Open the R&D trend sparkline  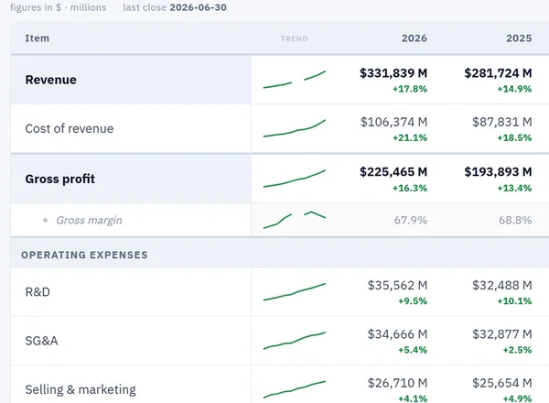point(295,292)
